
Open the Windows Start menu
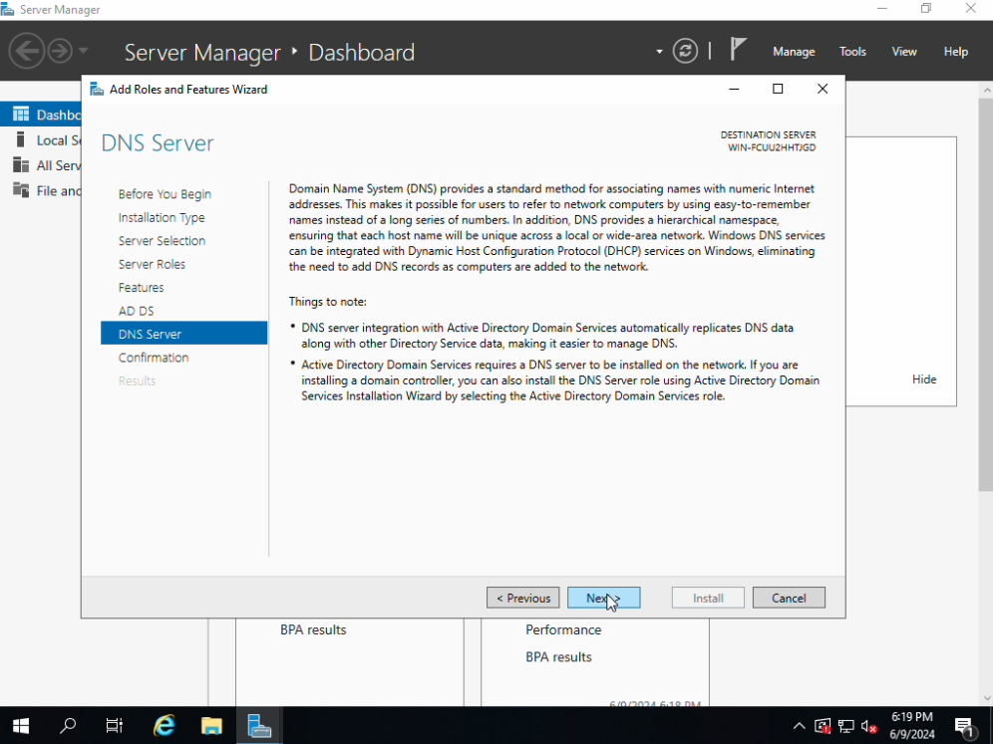(x=21, y=725)
